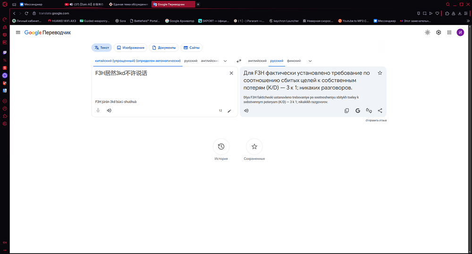This screenshot has height=254, width=472.
Task: Clear the source text with the X button
Action: tap(231, 73)
